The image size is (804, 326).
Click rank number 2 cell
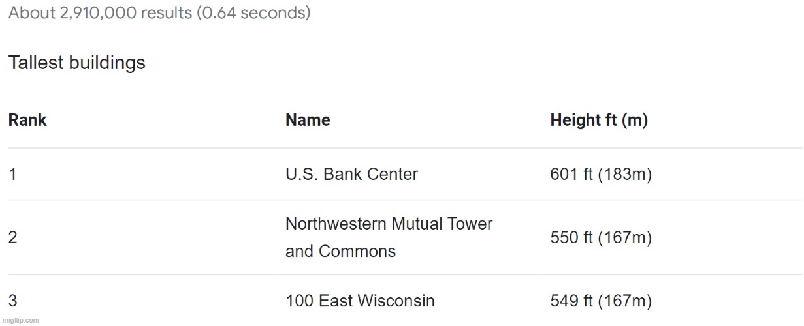[x=12, y=238]
